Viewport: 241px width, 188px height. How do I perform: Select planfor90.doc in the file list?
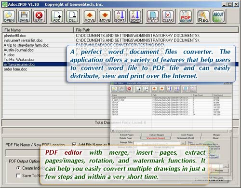click(x=15, y=36)
